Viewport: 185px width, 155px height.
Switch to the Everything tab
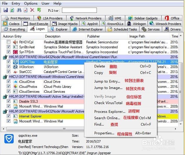point(14,29)
